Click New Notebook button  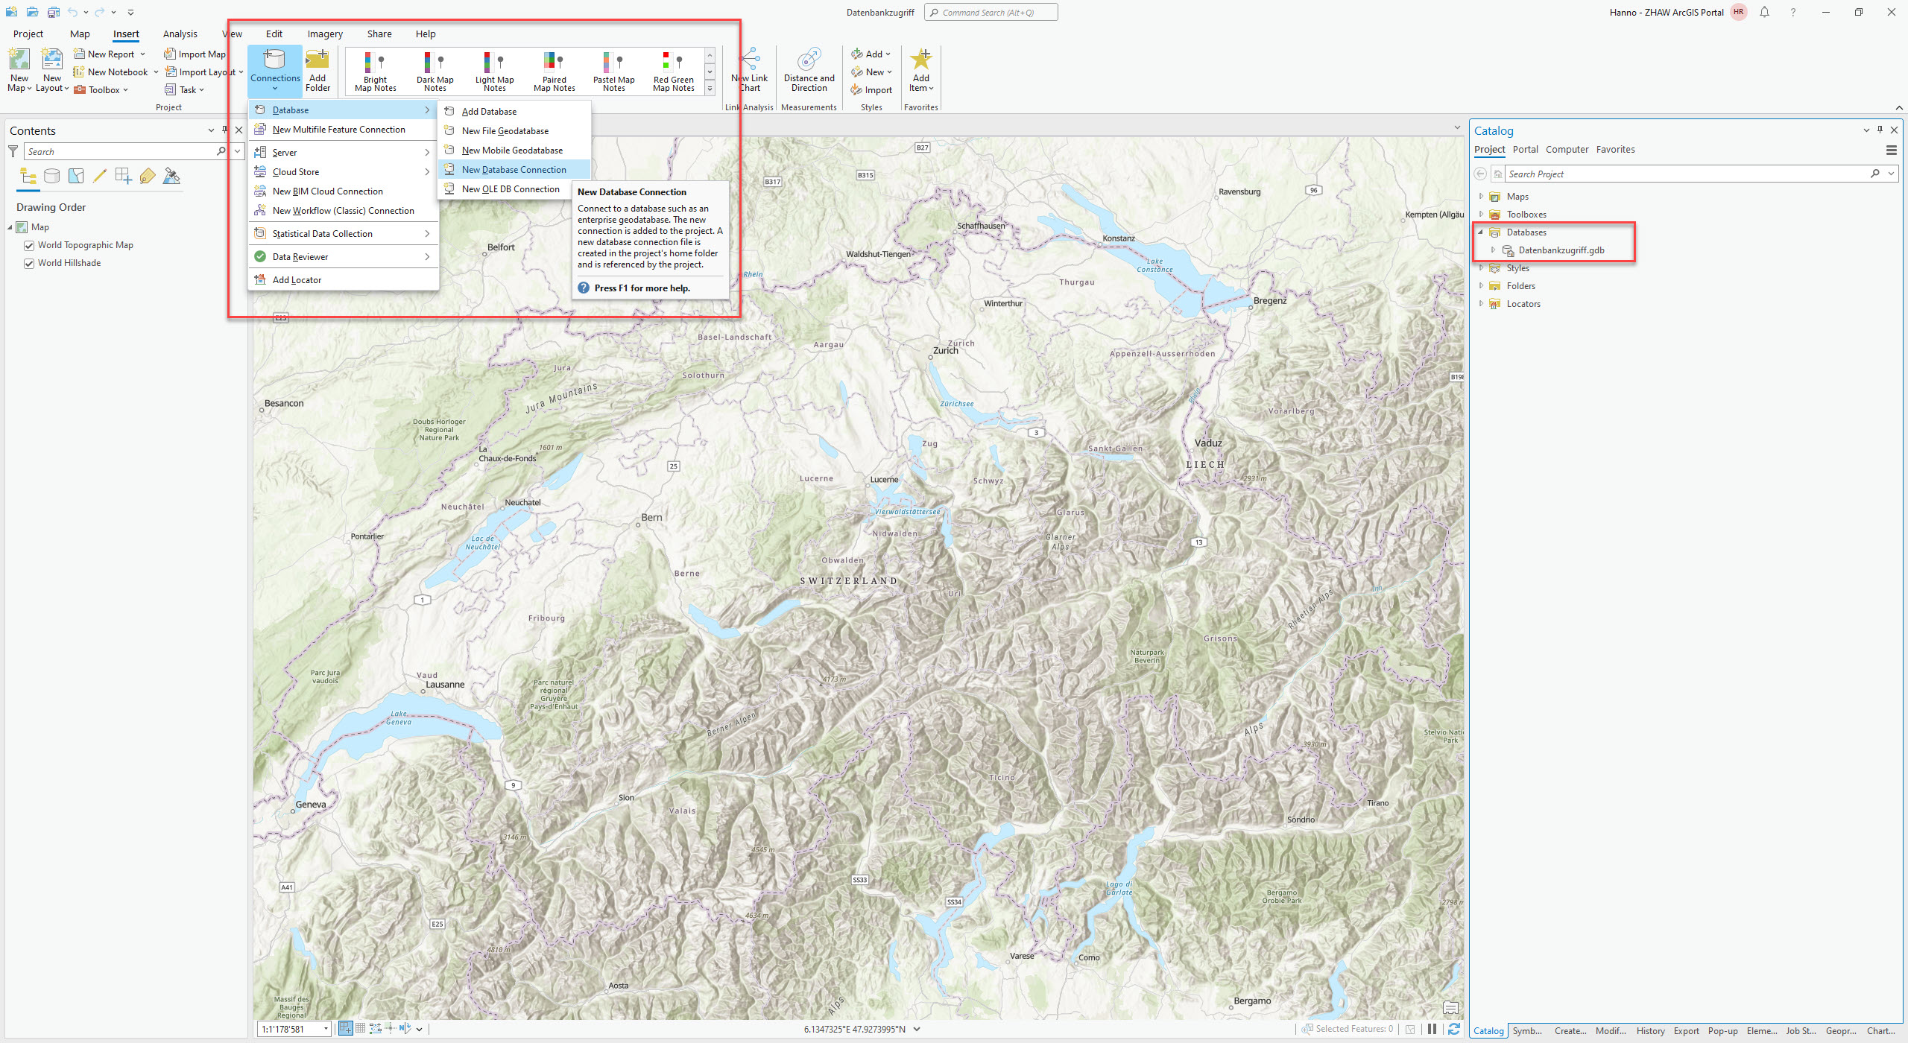116,72
